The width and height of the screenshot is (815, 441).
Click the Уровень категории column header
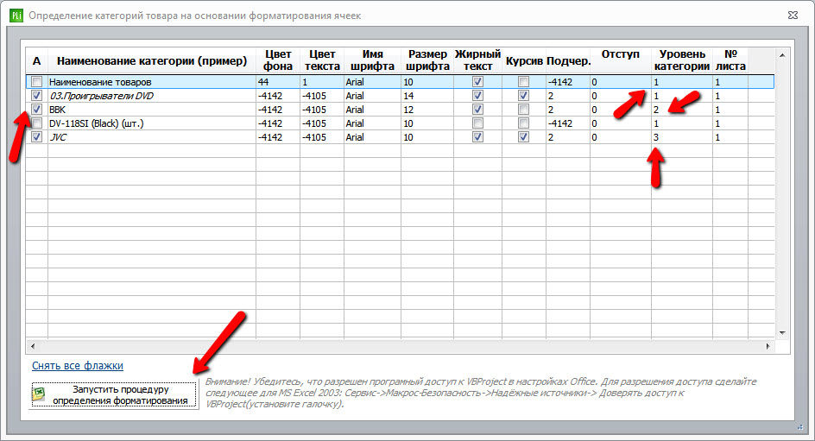(x=682, y=60)
